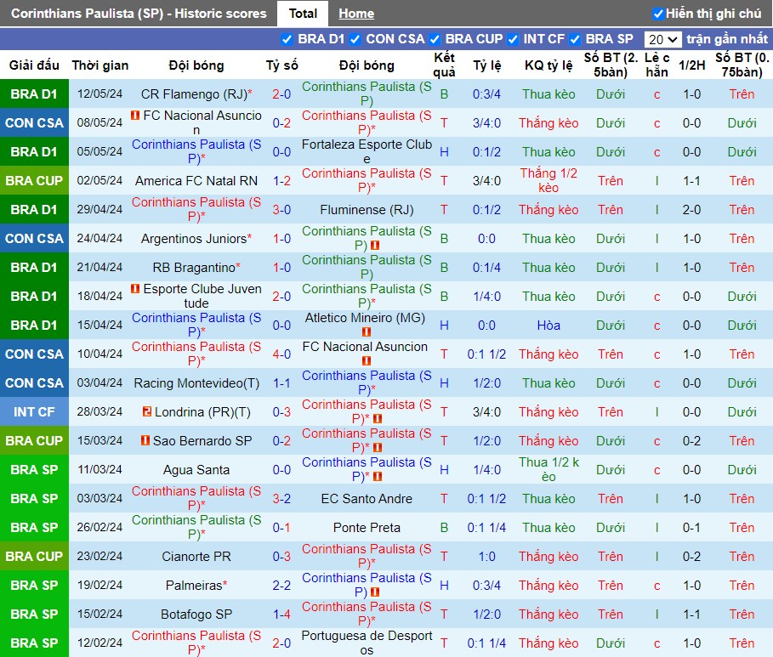
Task: Click the Tỷ số column header
Action: [x=282, y=65]
